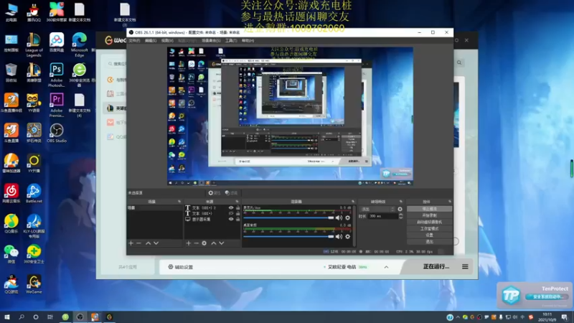The width and height of the screenshot is (574, 323).
Task: Open source properties gear in sources toolbar
Action: pyautogui.click(x=204, y=243)
